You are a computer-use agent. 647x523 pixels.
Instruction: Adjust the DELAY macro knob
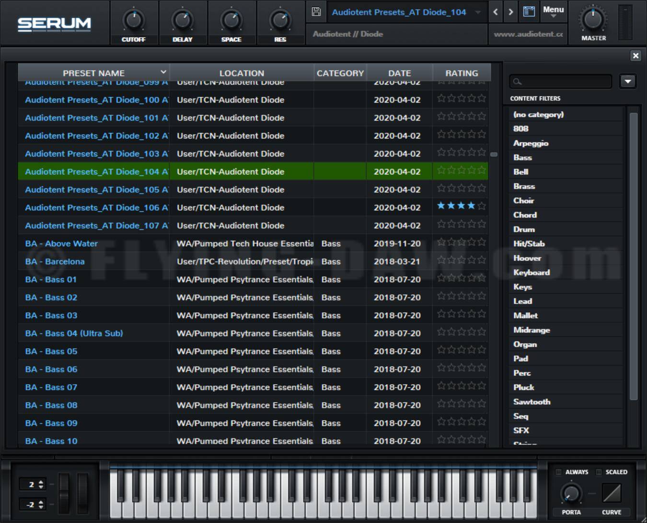coord(183,21)
